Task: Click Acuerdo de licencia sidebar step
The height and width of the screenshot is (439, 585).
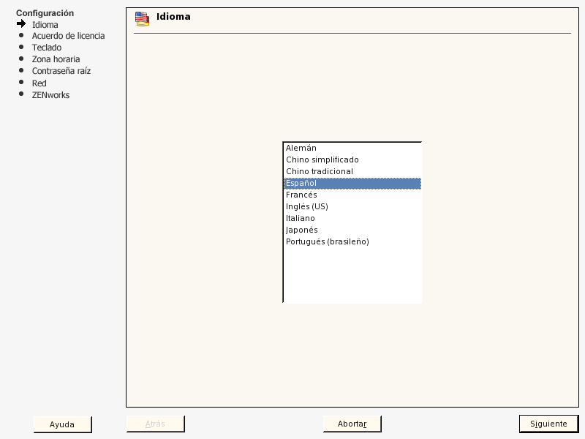Action: [x=68, y=36]
